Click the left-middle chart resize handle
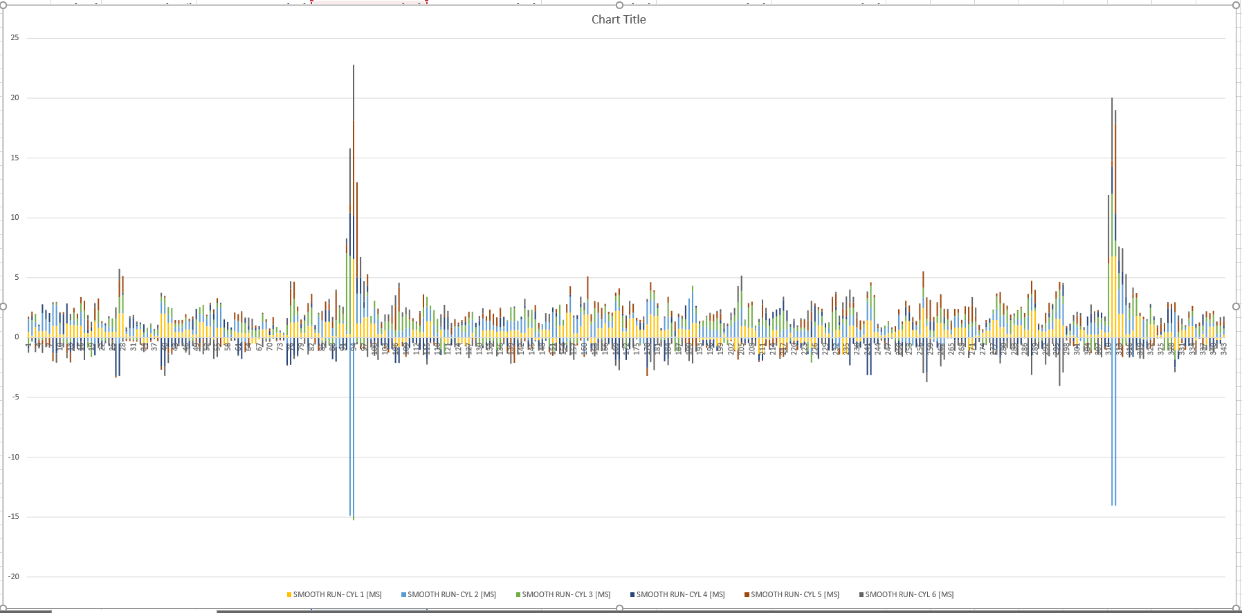The height and width of the screenshot is (613, 1242). click(x=3, y=306)
